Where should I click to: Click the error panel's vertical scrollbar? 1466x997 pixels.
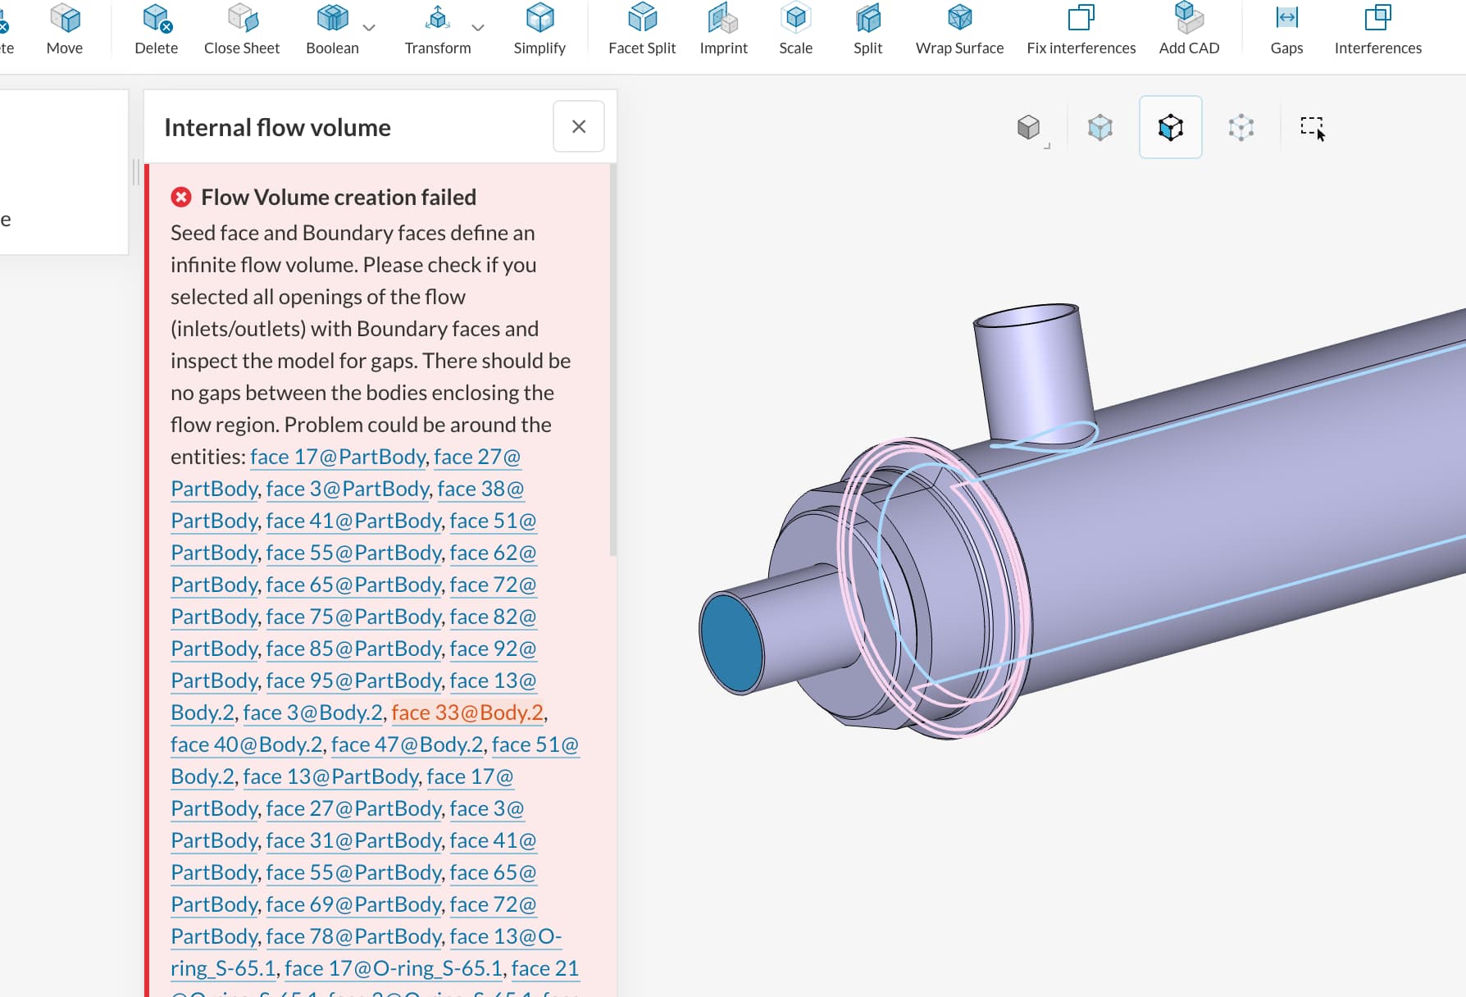pyautogui.click(x=612, y=361)
